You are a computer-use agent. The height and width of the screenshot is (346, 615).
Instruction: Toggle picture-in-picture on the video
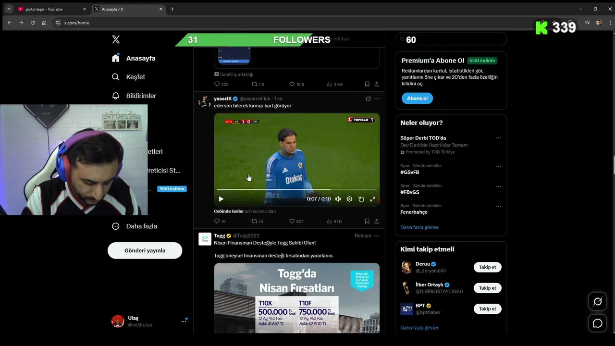[x=361, y=199]
